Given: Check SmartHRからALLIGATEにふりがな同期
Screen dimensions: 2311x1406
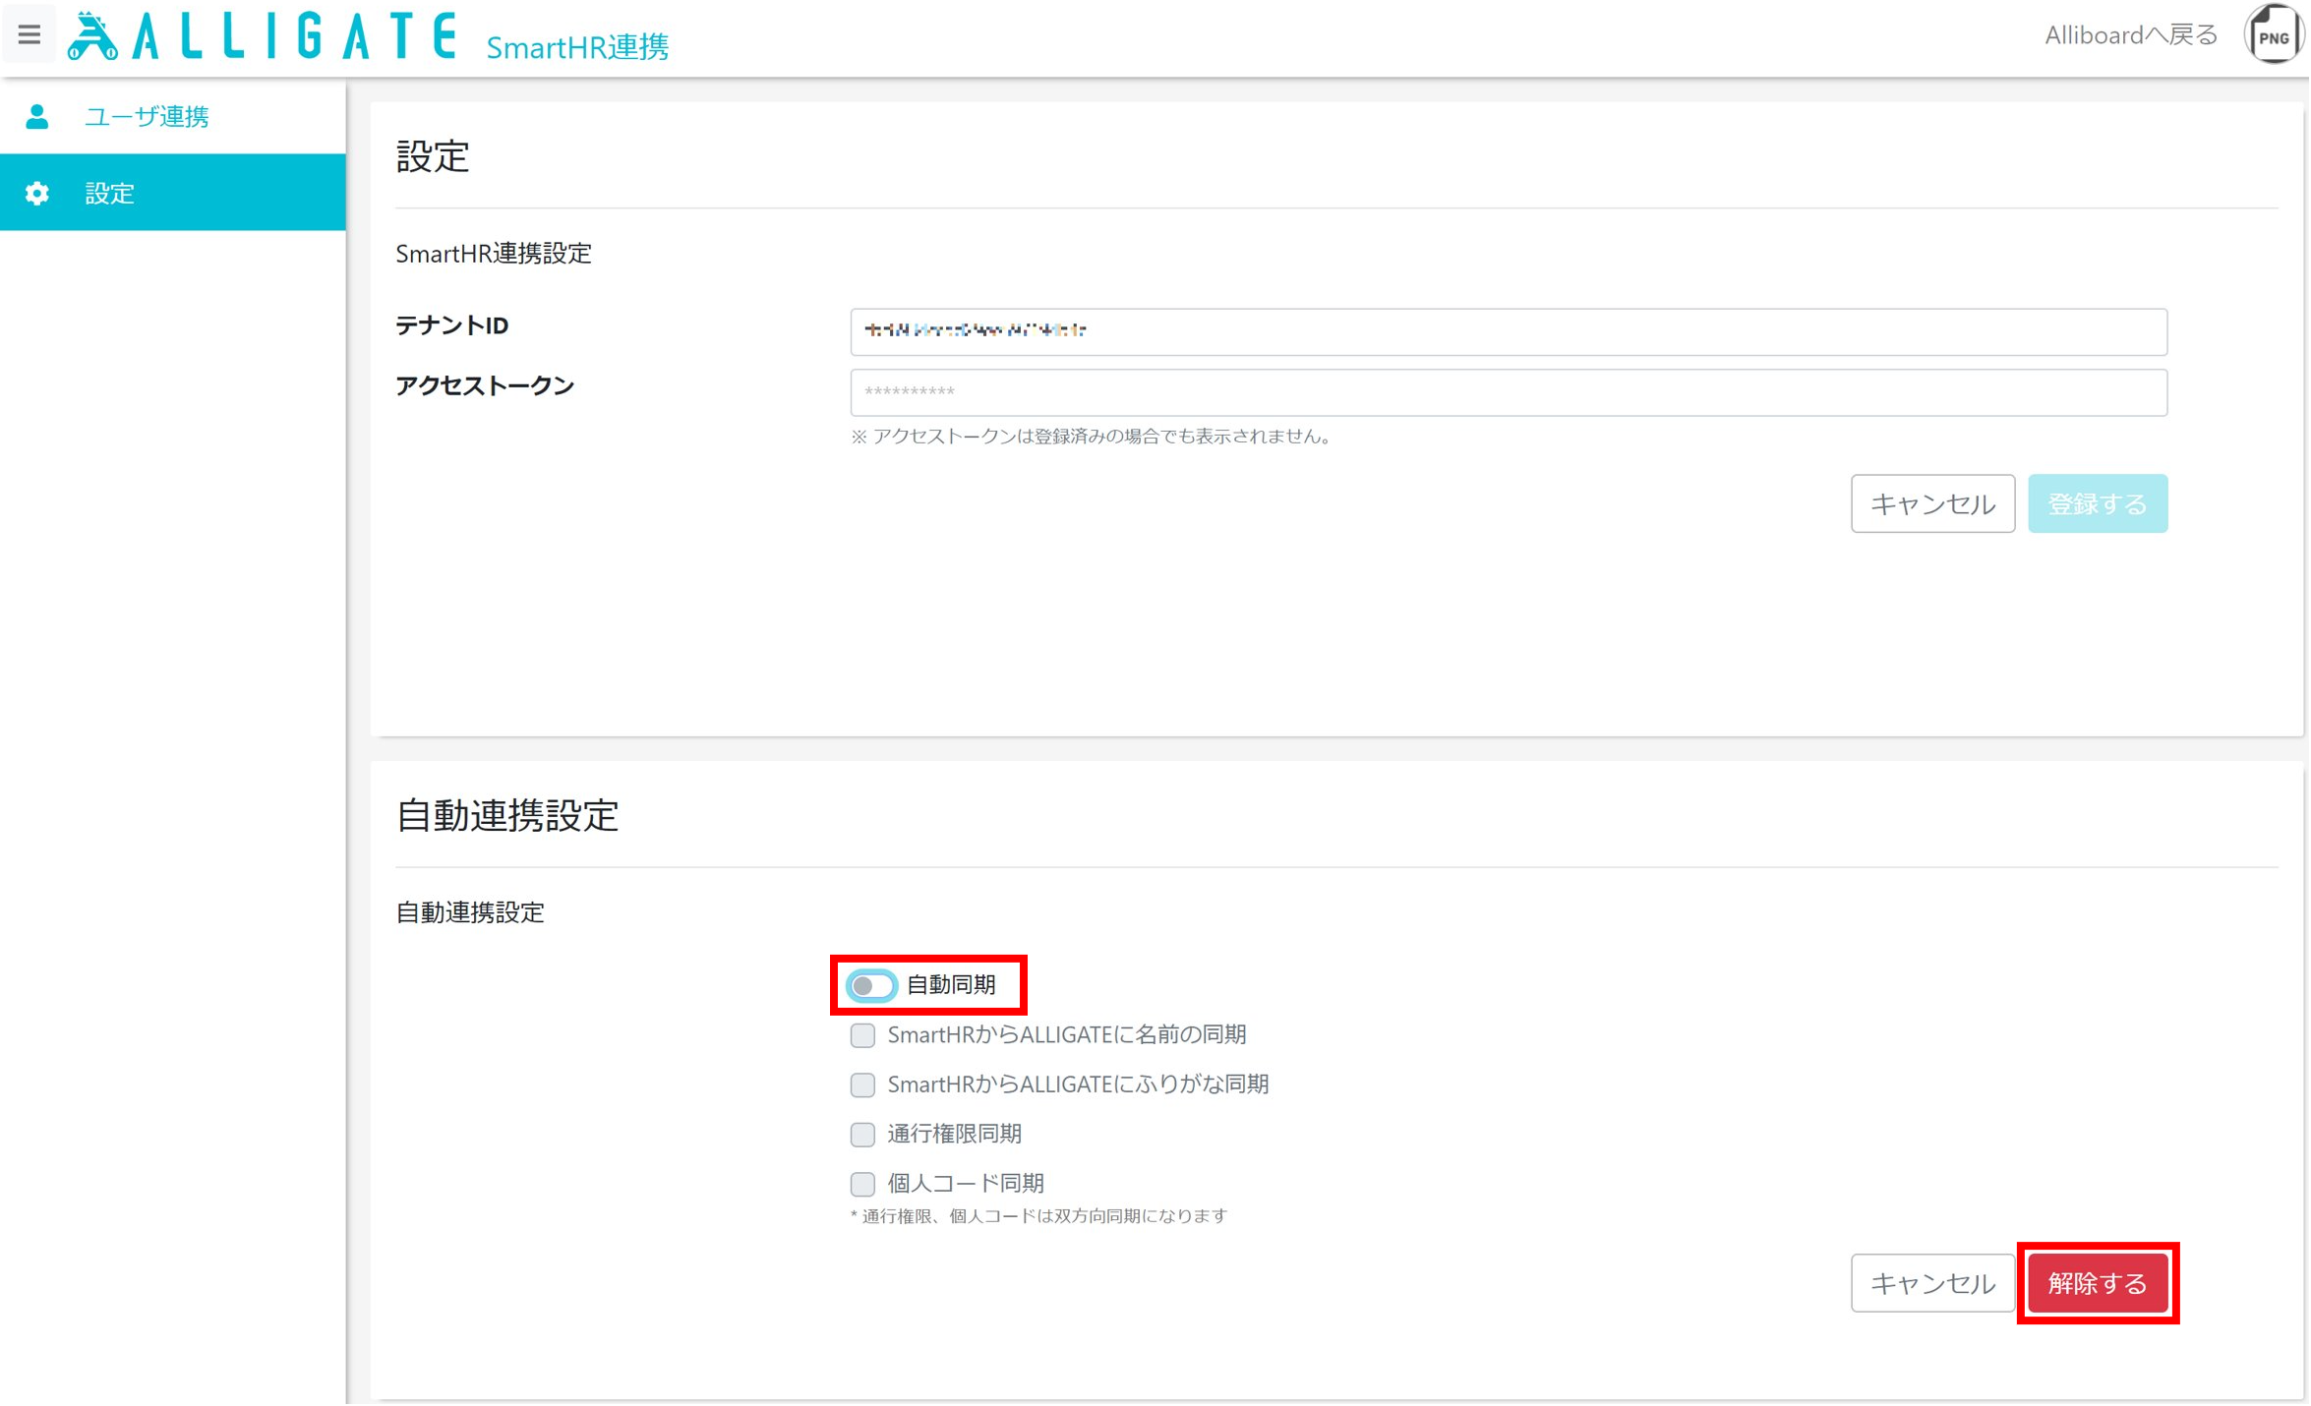Looking at the screenshot, I should point(863,1085).
